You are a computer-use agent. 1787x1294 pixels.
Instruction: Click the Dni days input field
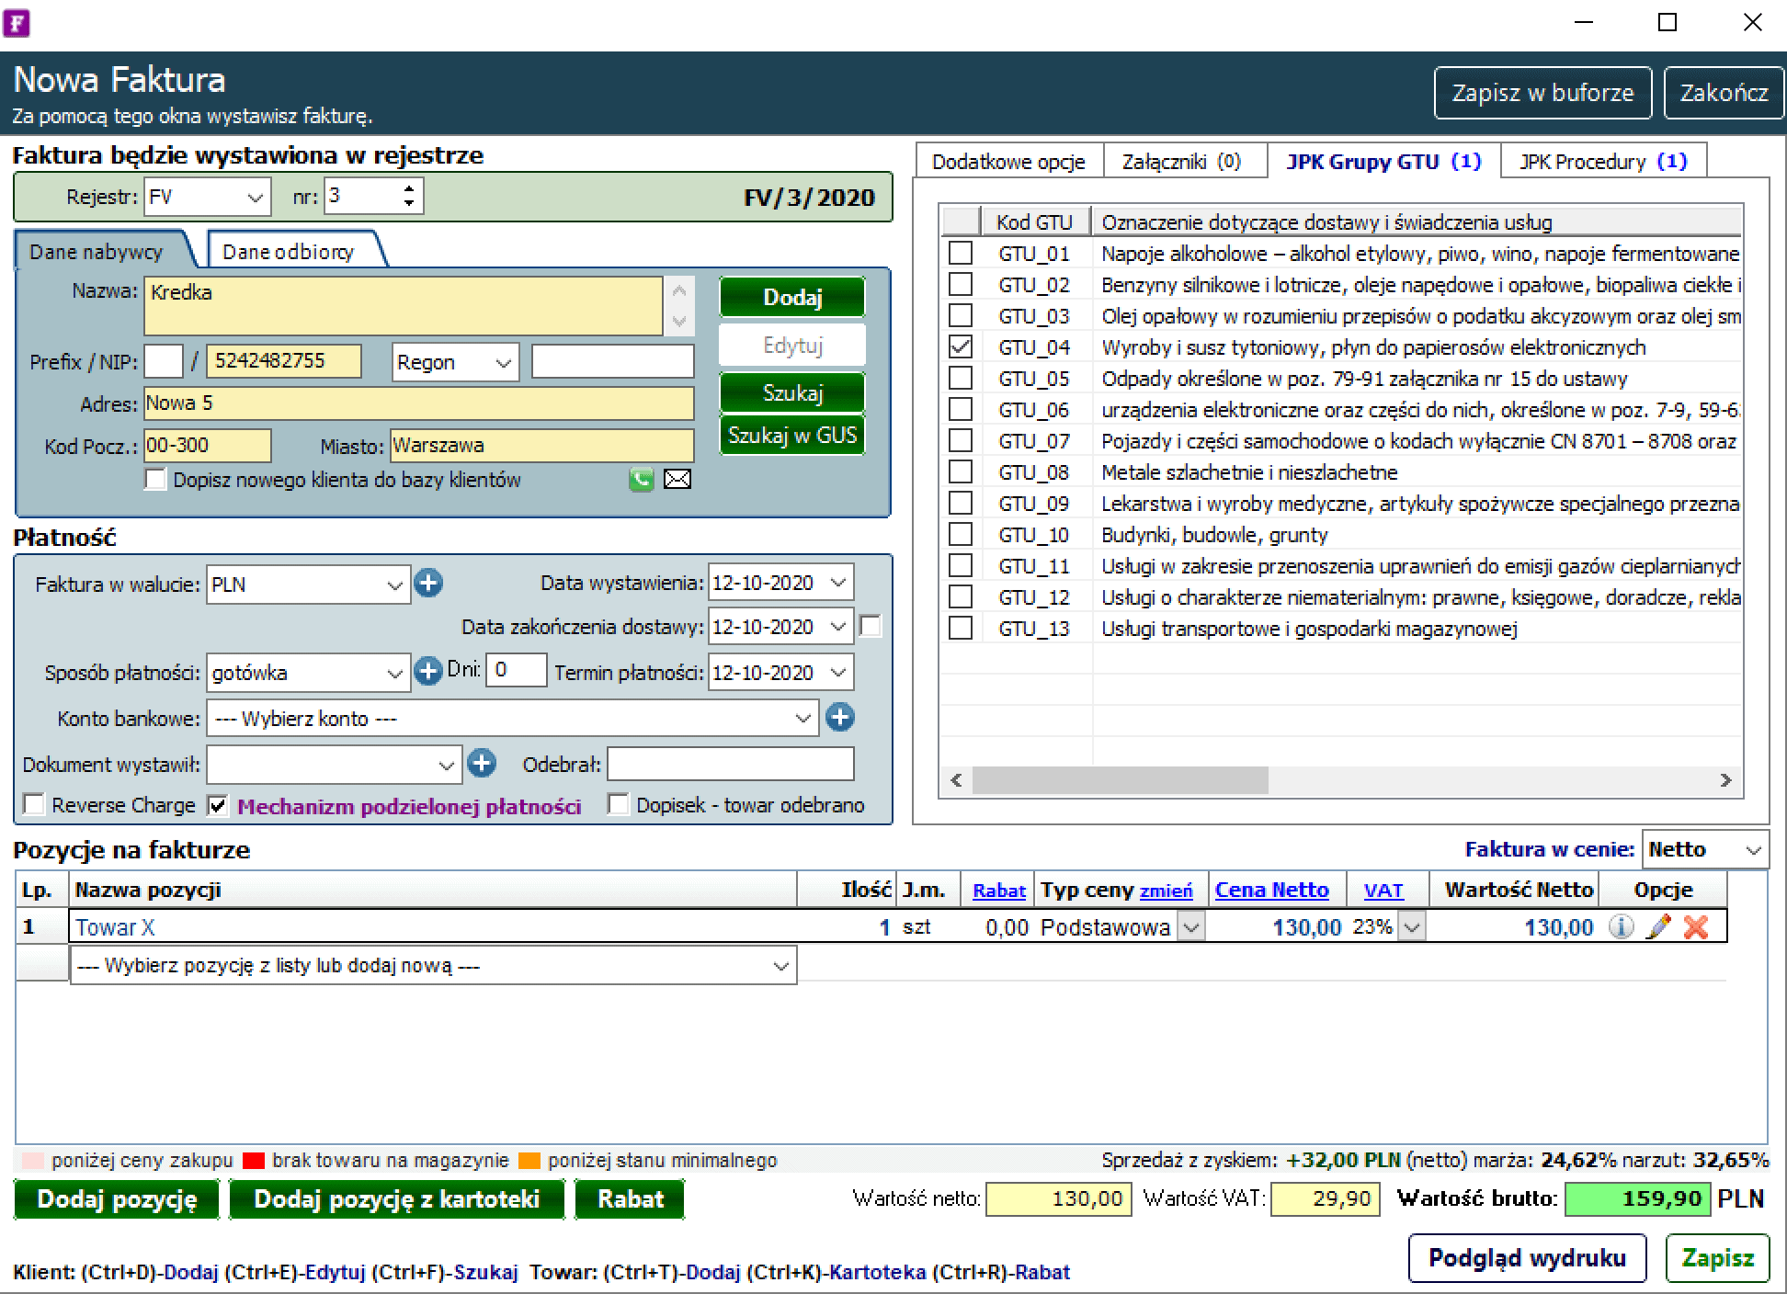click(x=516, y=670)
